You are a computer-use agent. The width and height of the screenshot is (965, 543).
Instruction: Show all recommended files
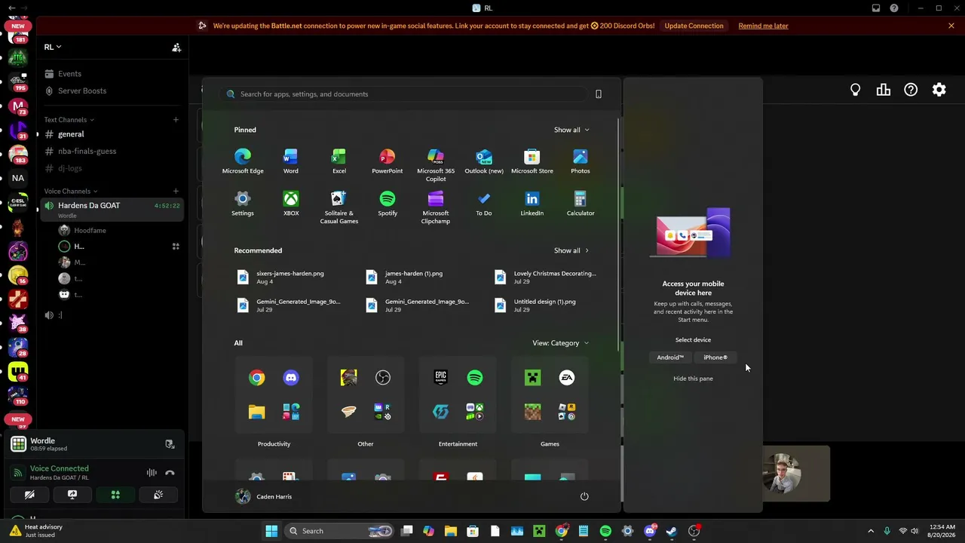tap(571, 250)
